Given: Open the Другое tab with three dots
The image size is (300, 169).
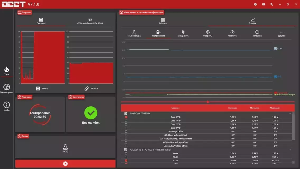Looking at the screenshot, I should point(282,33).
